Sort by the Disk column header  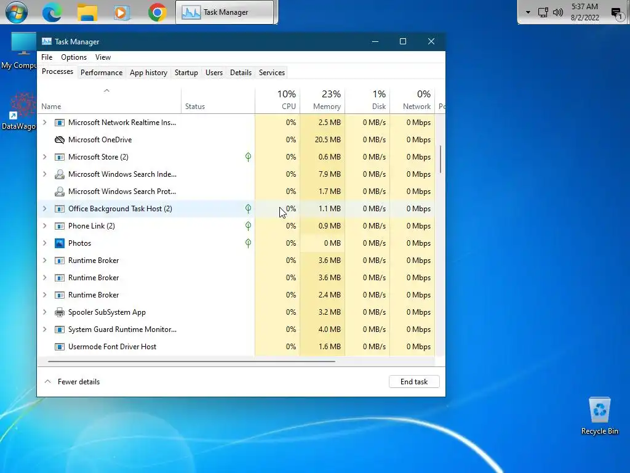point(368,100)
